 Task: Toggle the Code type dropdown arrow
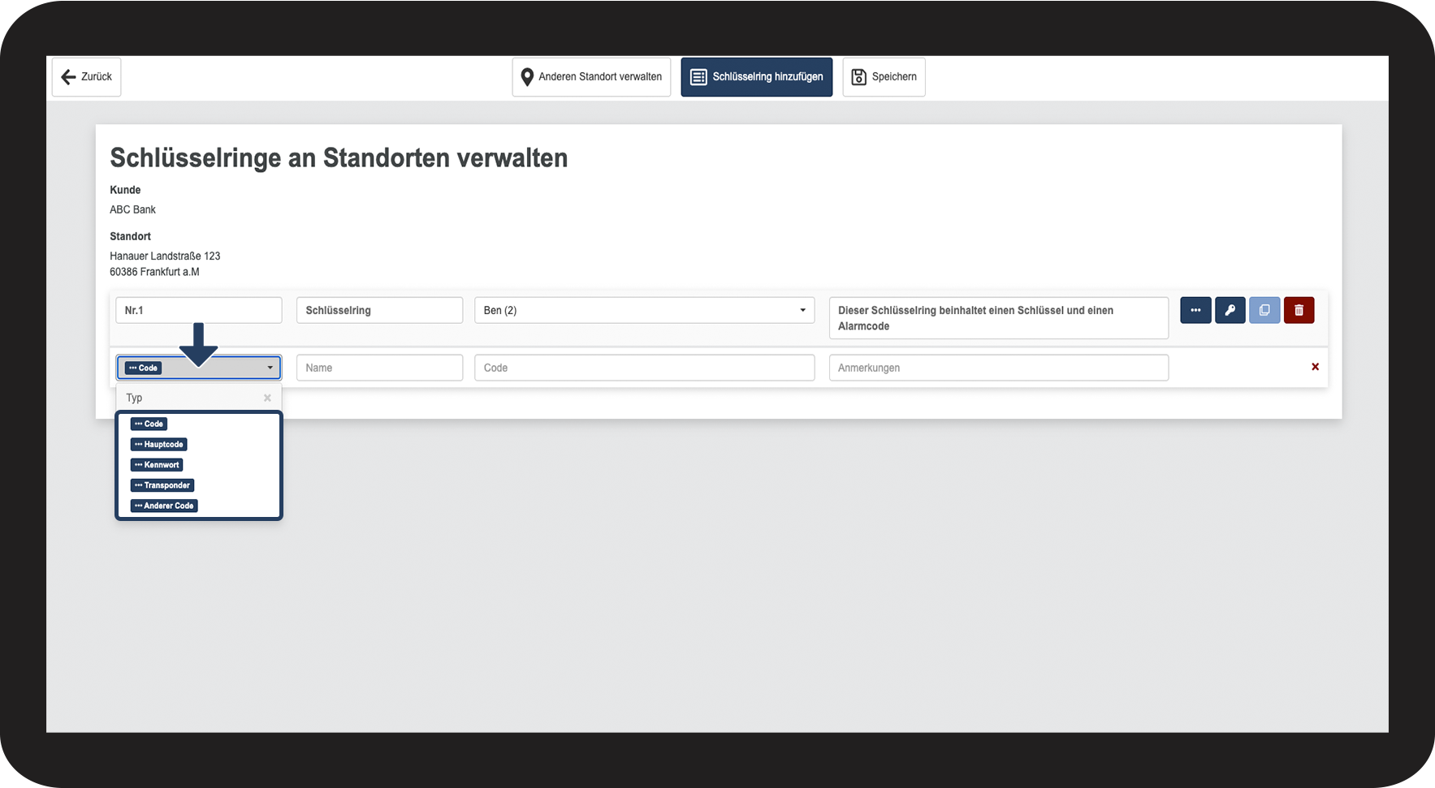coord(270,368)
